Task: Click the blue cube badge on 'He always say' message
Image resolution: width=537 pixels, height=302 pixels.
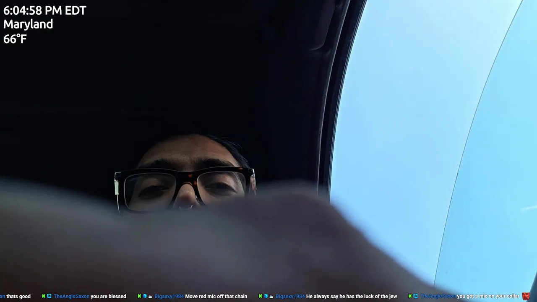Action: point(266,296)
